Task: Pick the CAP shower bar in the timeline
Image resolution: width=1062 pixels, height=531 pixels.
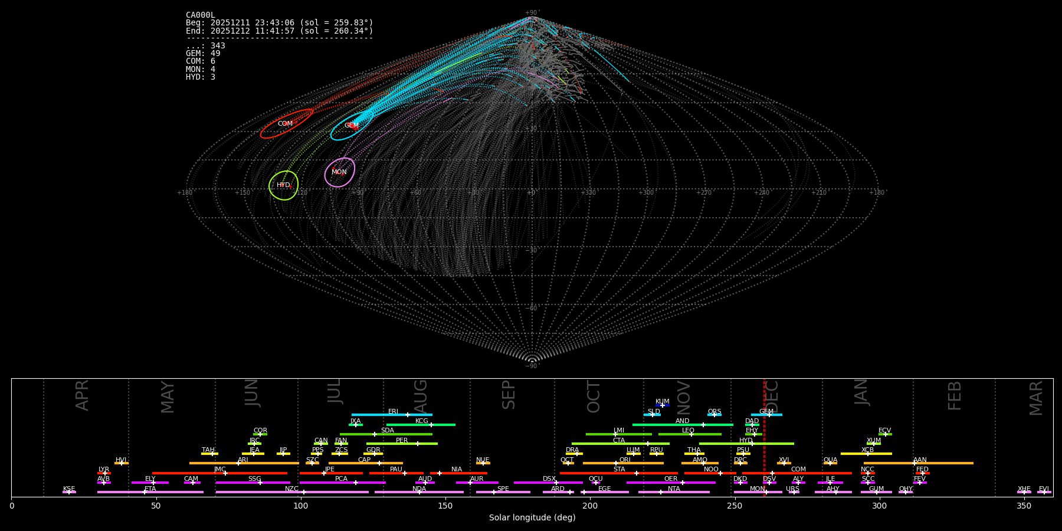Action: (366, 463)
